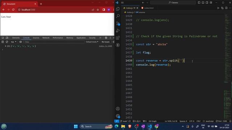Open the Performance tab in DevTools
Viewport: 232px width, 130px height.
pyautogui.click(x=58, y=38)
